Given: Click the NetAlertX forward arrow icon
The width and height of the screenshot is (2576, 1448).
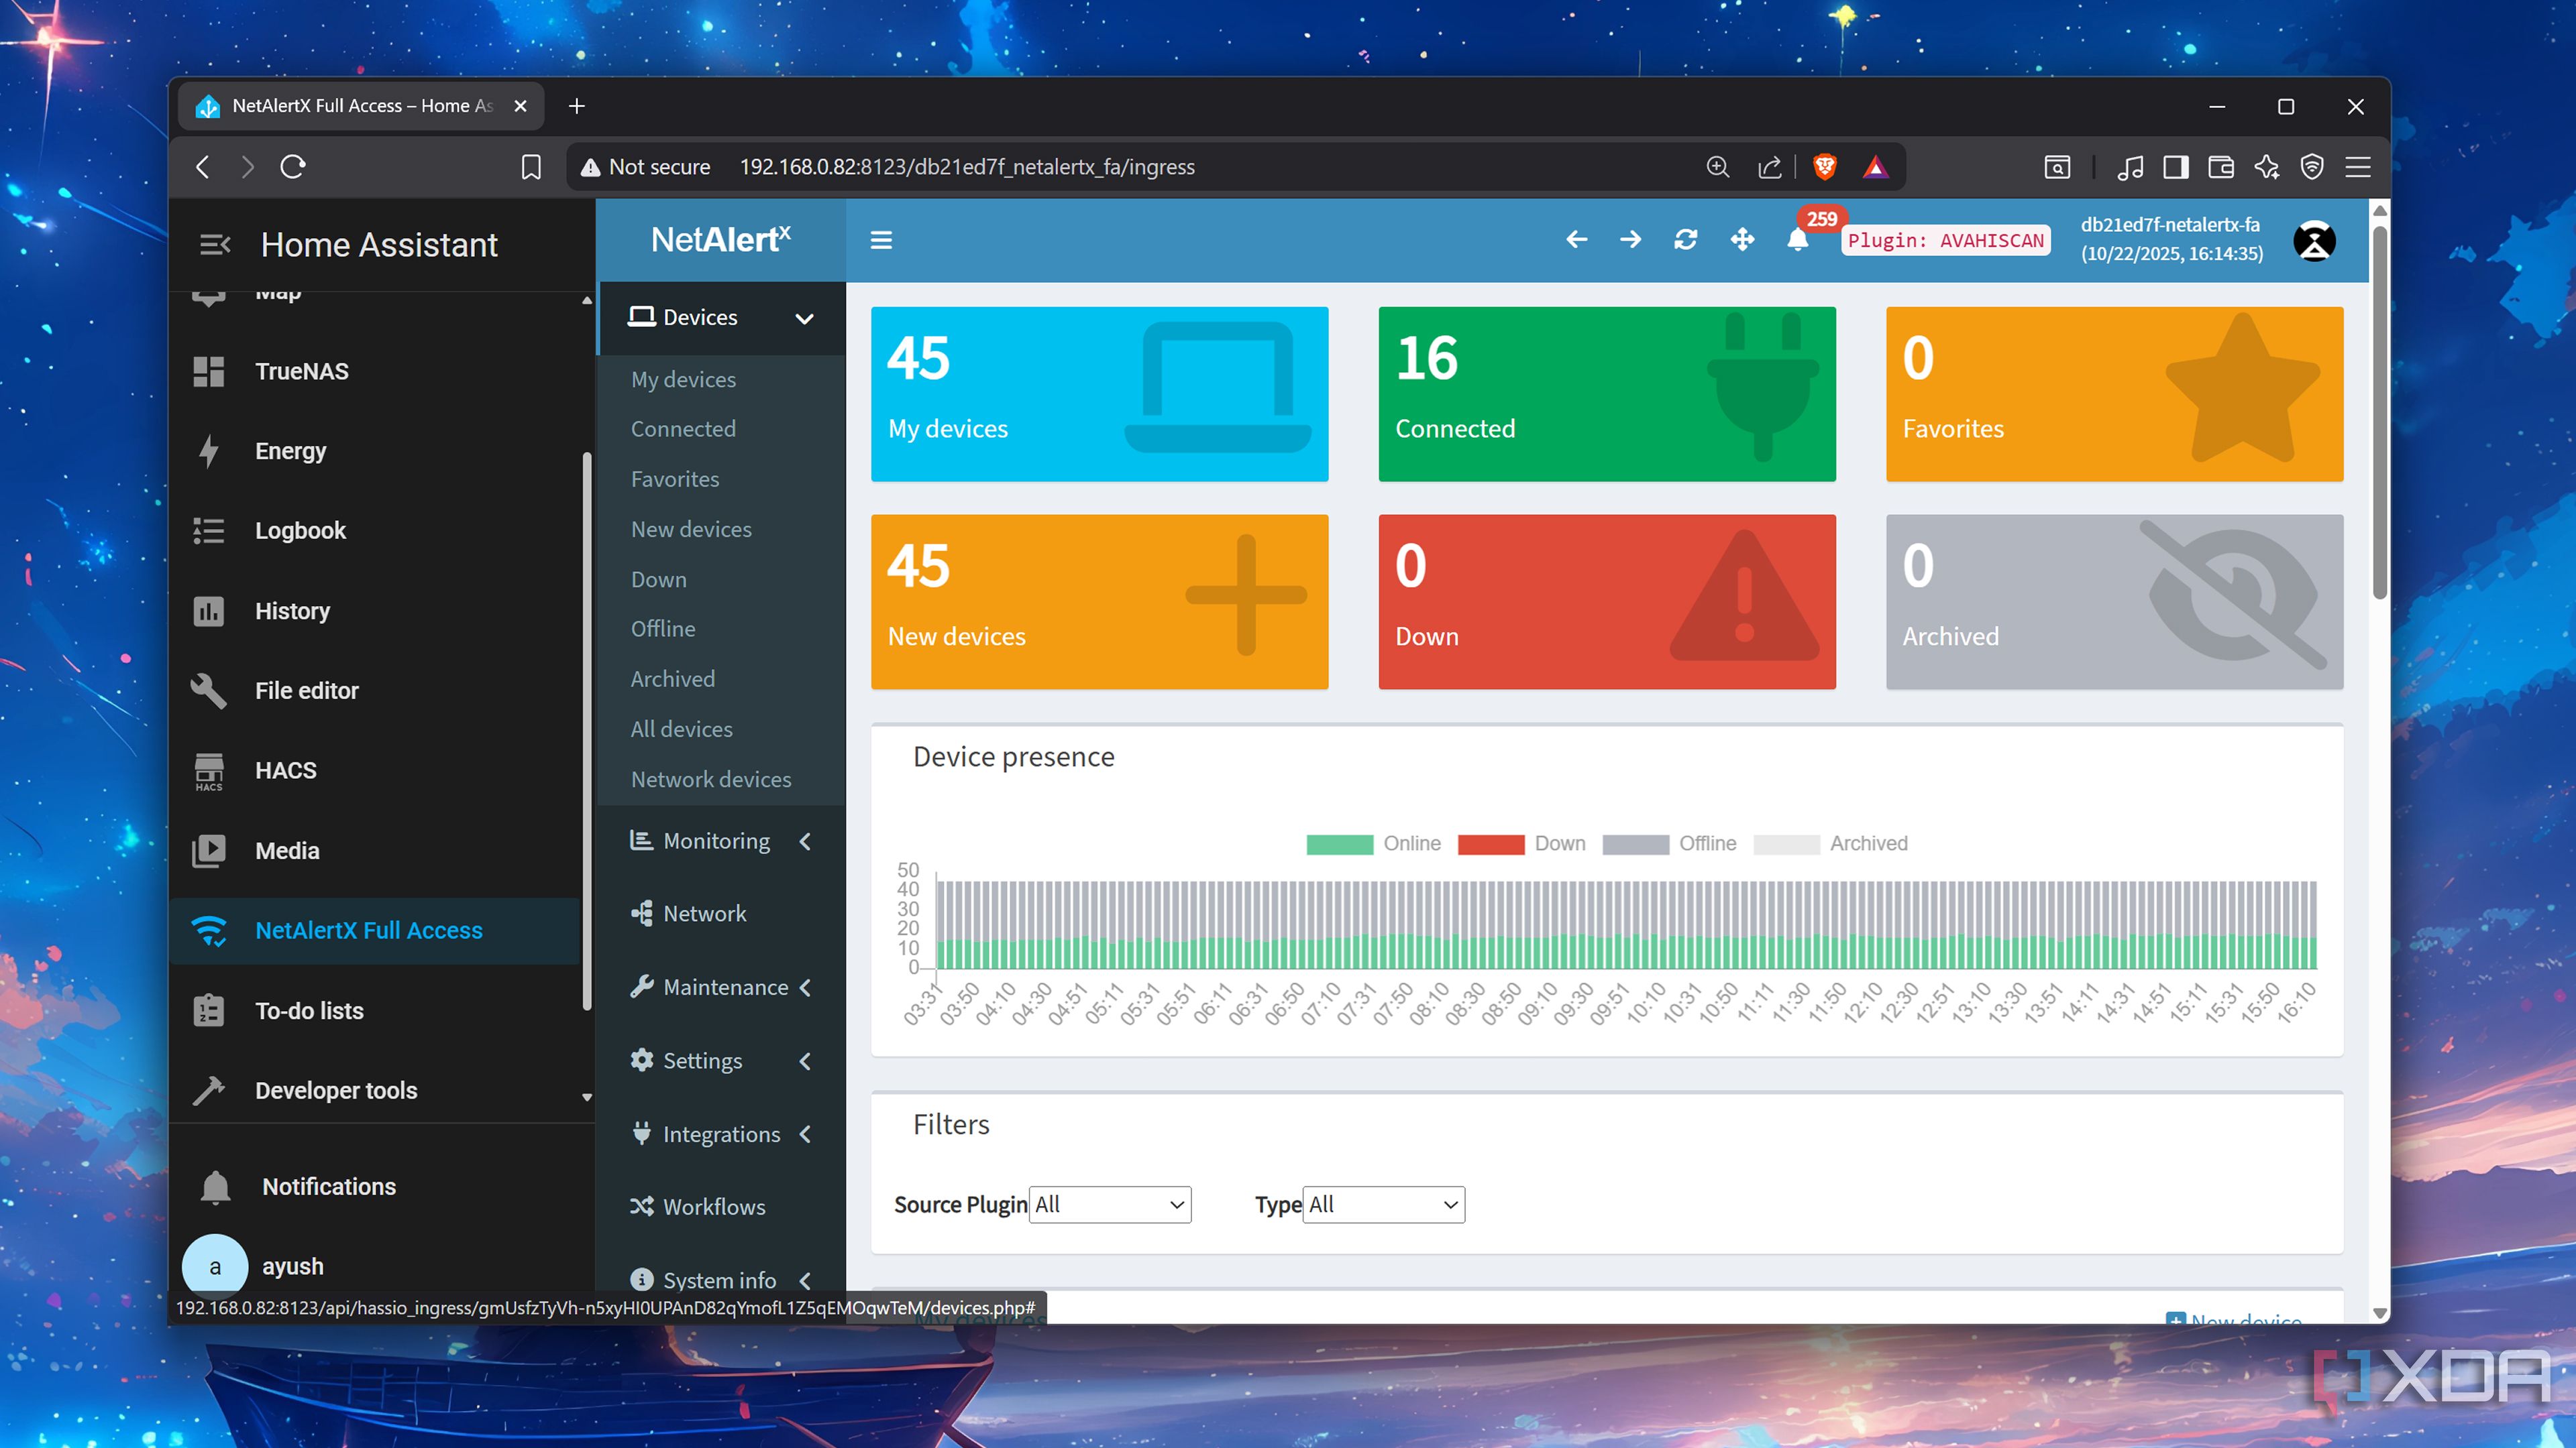Looking at the screenshot, I should coord(1630,240).
